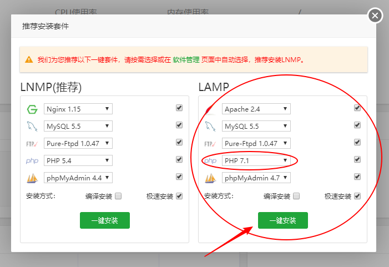Click the php logo icon in LAMP
389x267 pixels.
(210, 161)
